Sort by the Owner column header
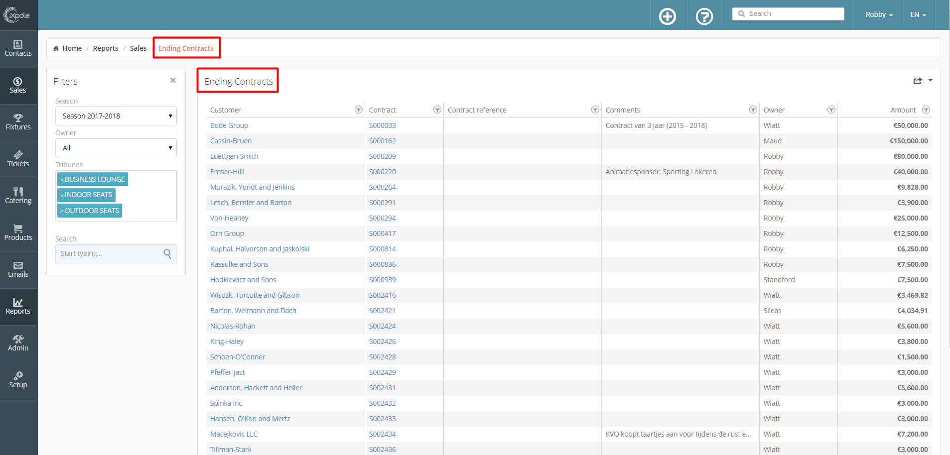Screen dimensions: 950x455 [x=774, y=110]
